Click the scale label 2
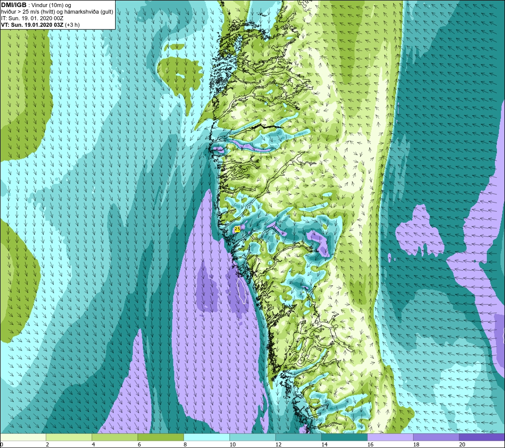This screenshot has height=448, width=505. tap(47, 445)
